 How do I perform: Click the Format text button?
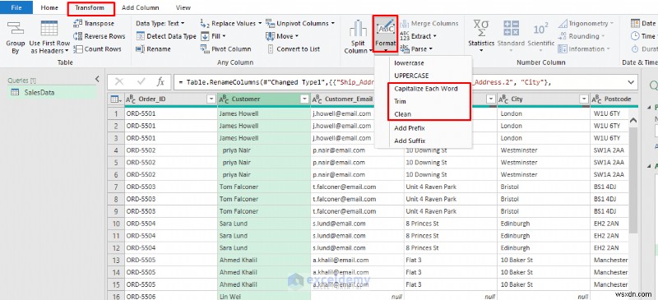point(385,34)
